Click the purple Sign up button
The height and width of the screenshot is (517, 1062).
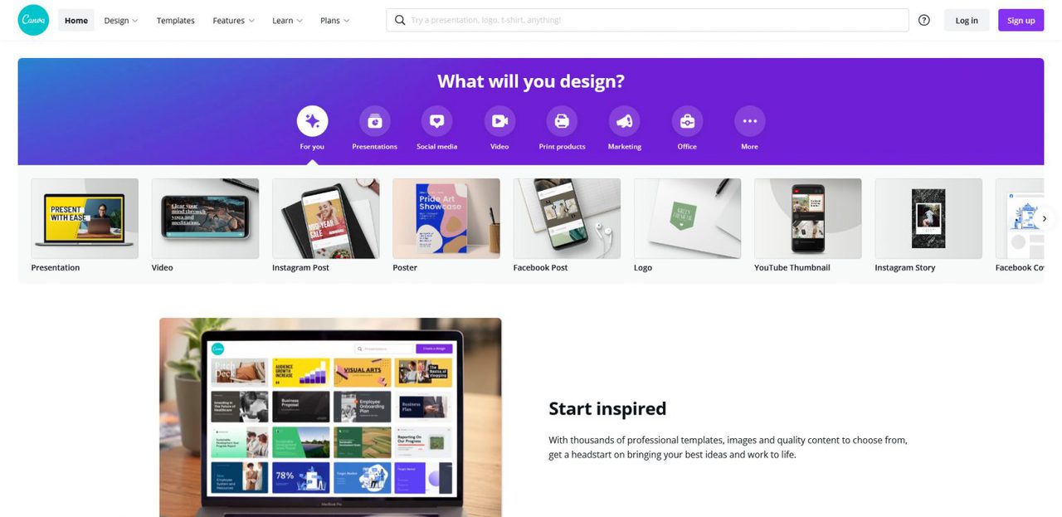(1021, 21)
